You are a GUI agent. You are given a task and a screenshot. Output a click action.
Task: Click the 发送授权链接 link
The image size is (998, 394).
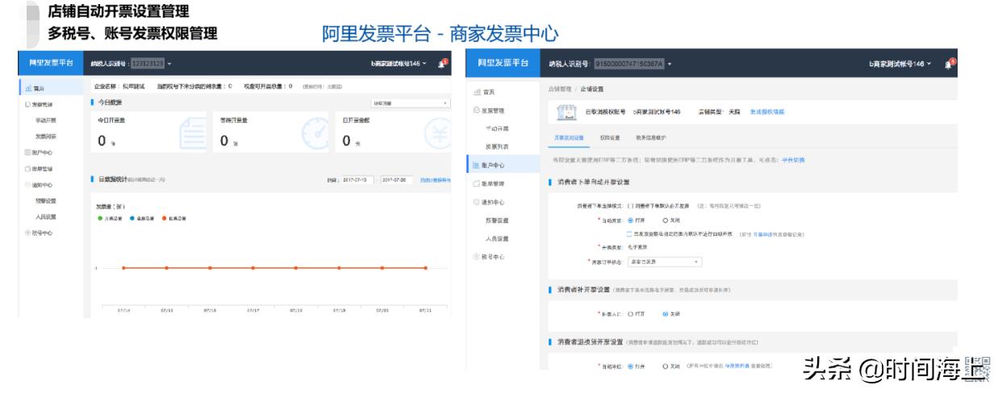coord(767,111)
